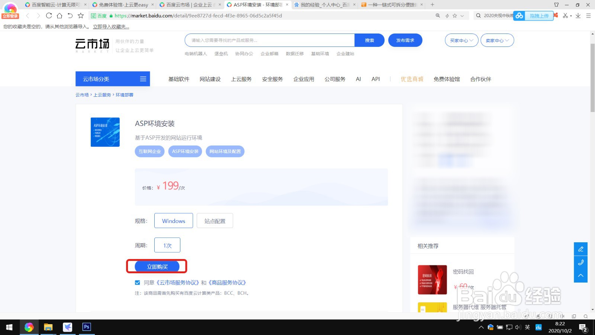Switch to the 我的经验_个人中心 tab

[x=324, y=5]
